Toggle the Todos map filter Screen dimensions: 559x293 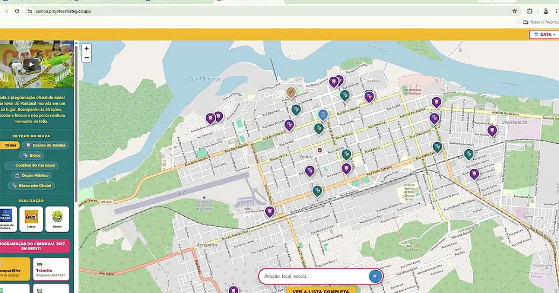point(9,145)
